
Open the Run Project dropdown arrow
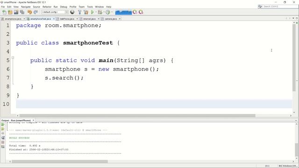click(x=96, y=12)
